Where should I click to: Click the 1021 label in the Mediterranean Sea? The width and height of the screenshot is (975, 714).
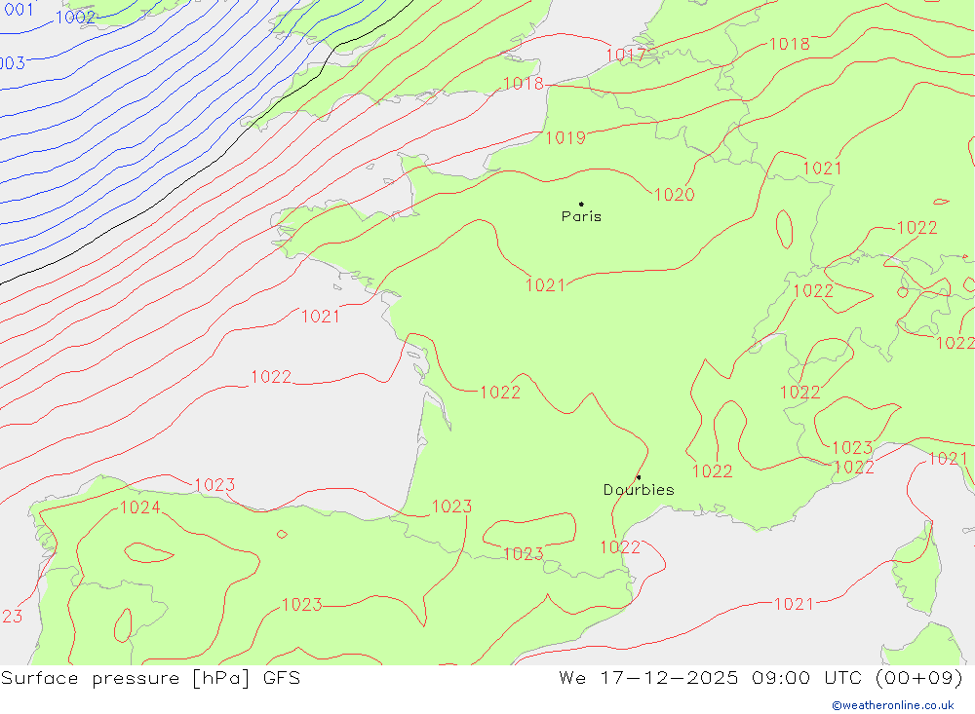coord(794,604)
